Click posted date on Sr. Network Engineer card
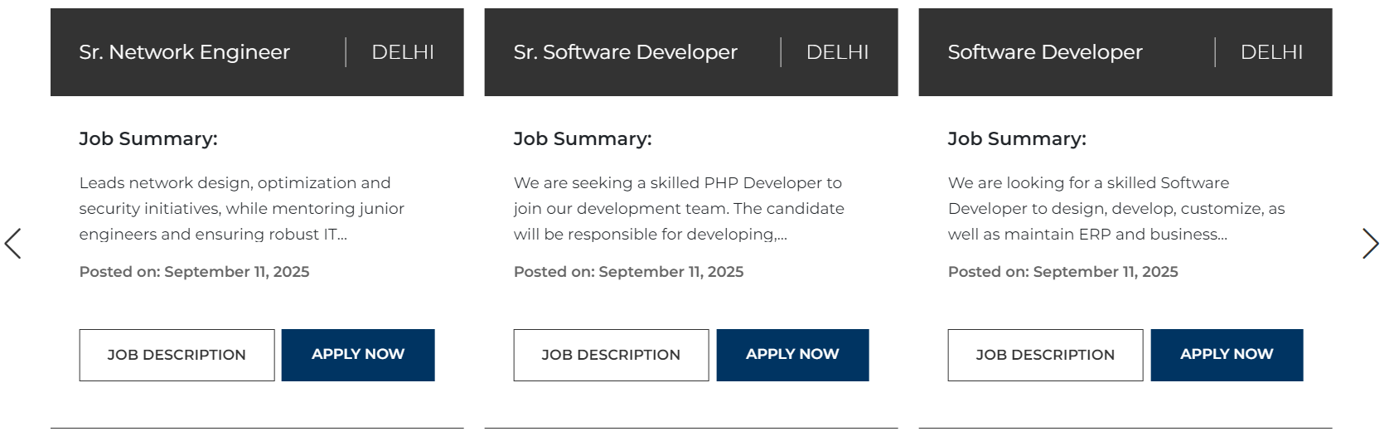This screenshot has width=1389, height=441. pos(194,272)
